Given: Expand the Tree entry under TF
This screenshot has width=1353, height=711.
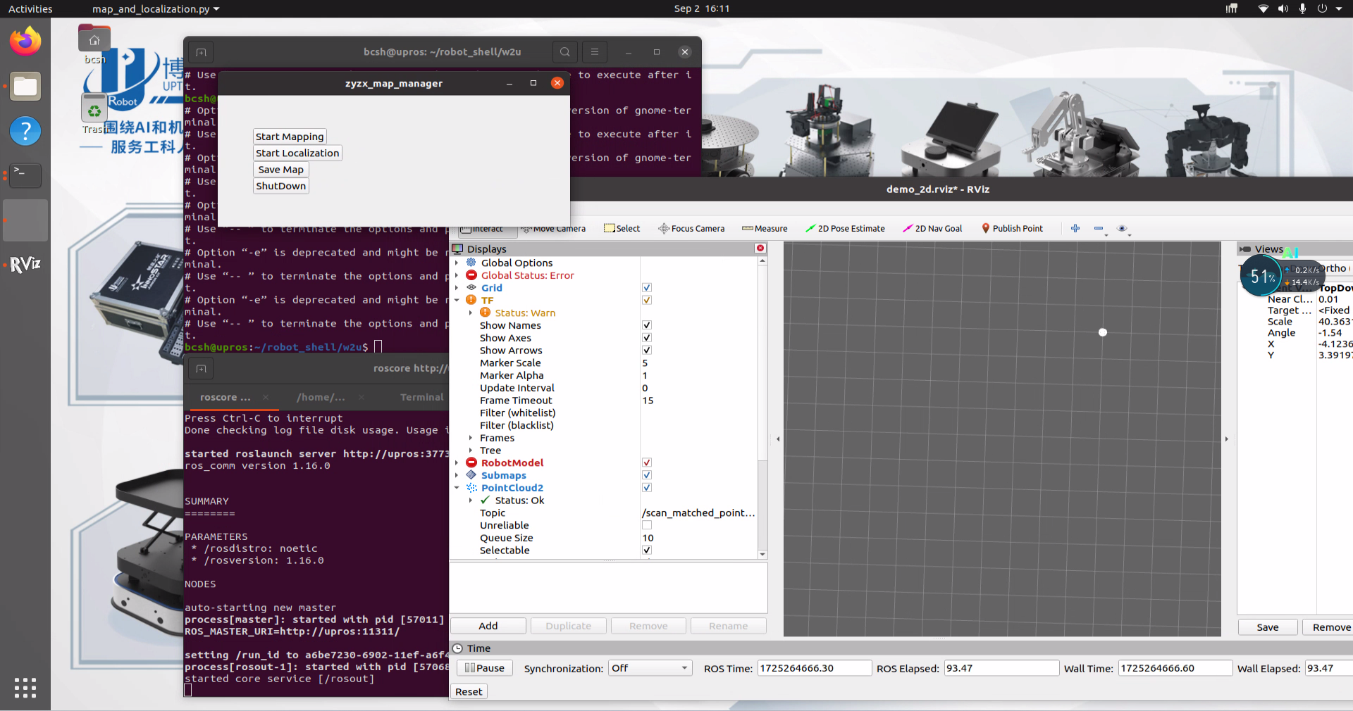Looking at the screenshot, I should point(471,451).
